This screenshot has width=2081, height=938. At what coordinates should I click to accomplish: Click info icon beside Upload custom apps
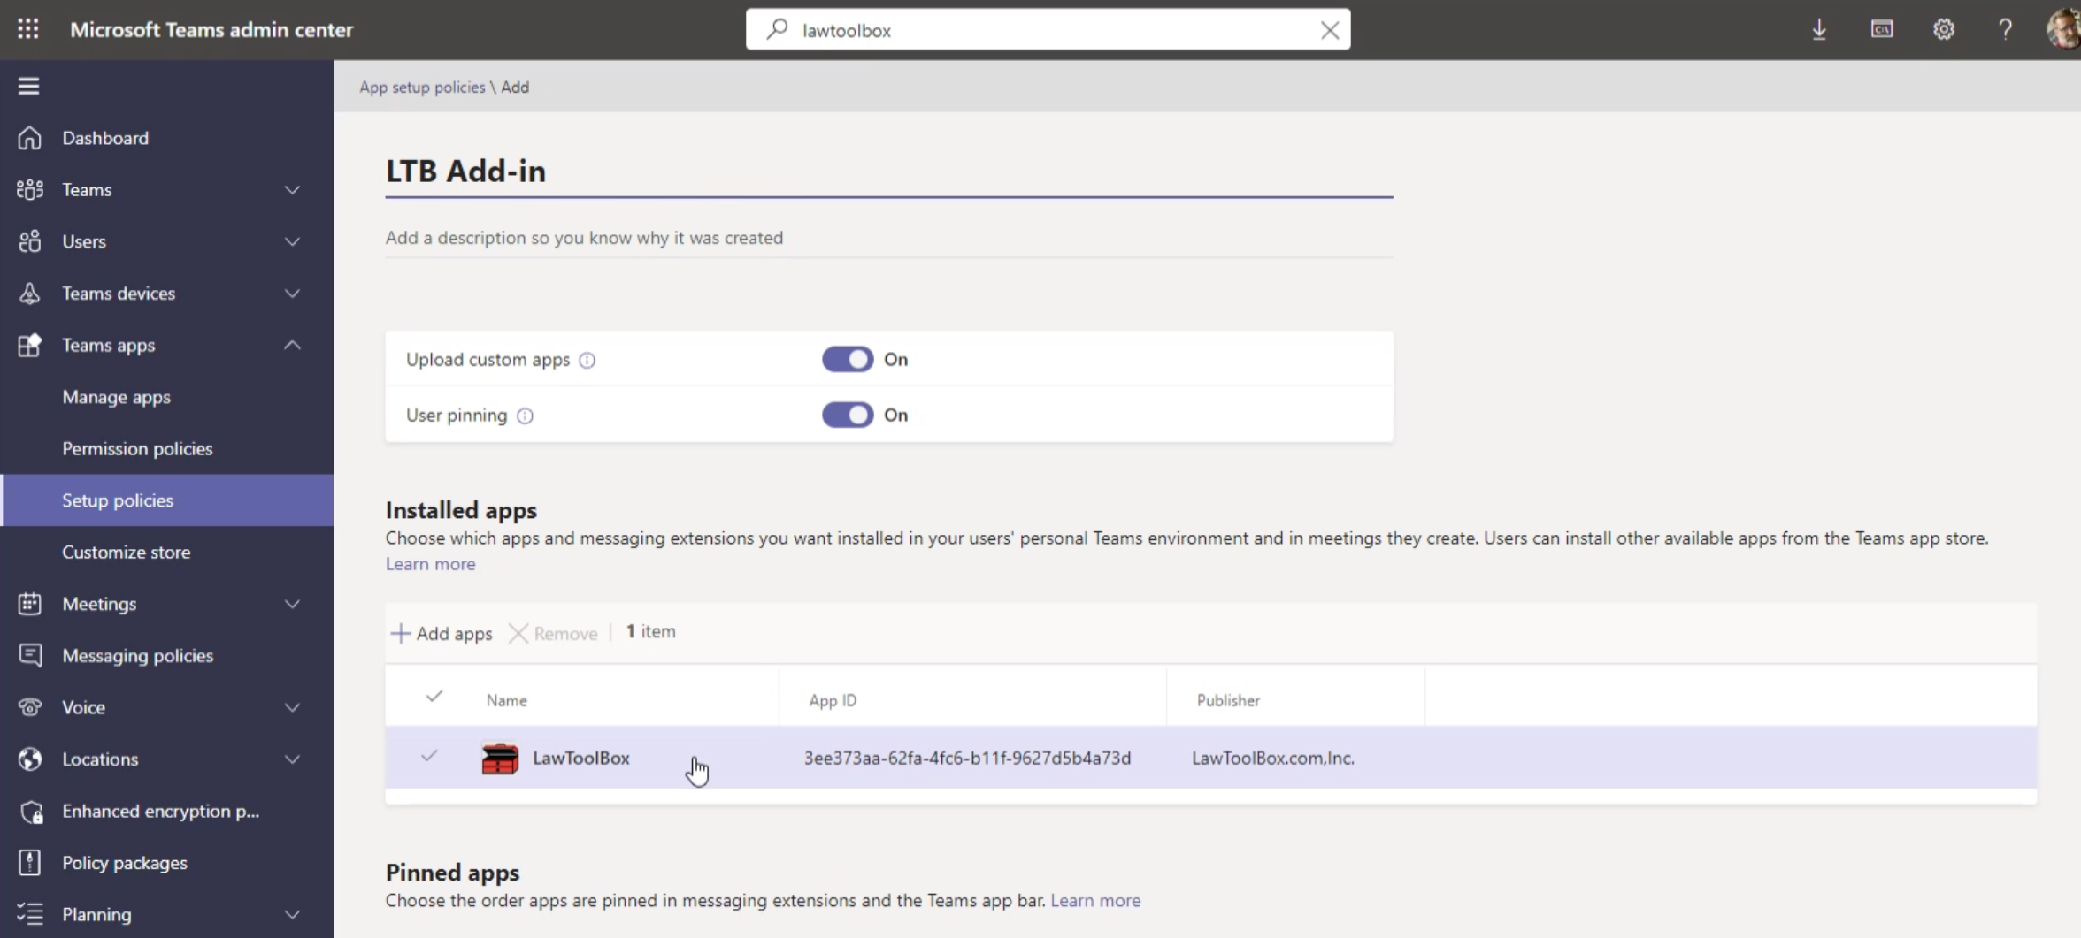[x=587, y=360]
